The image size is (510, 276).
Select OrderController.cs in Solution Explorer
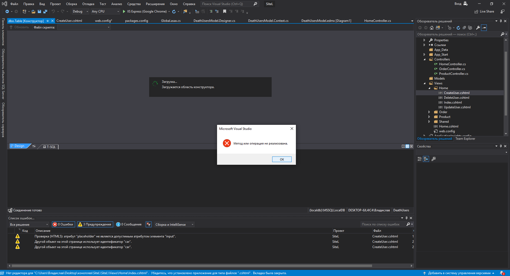tap(452, 69)
